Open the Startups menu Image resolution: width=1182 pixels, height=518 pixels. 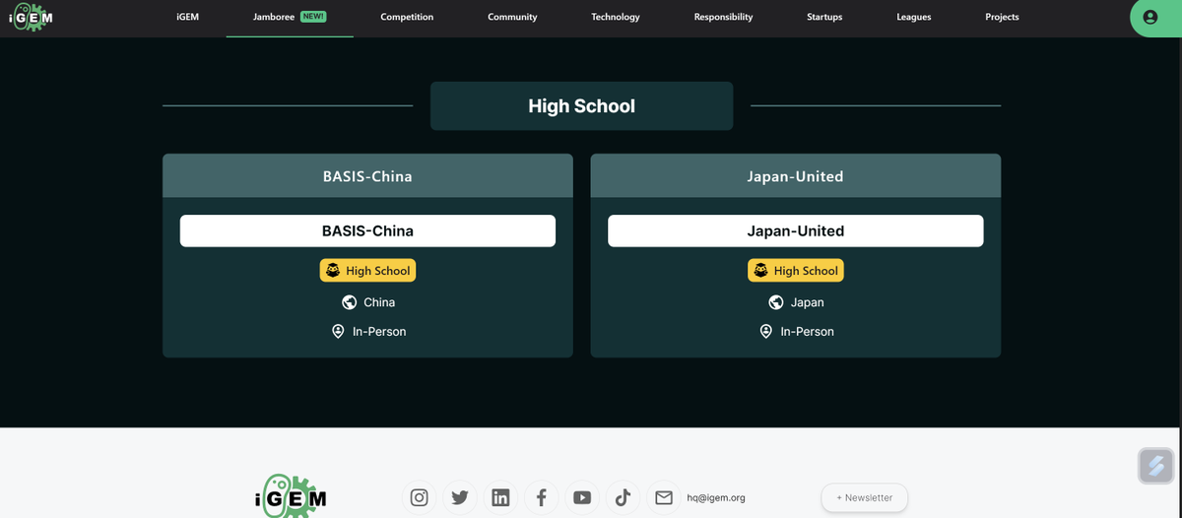[x=824, y=17]
